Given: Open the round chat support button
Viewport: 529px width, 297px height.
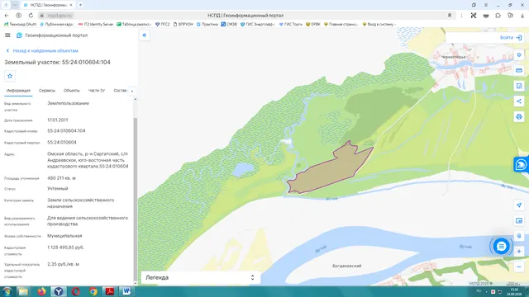Looking at the screenshot, I should (501, 246).
